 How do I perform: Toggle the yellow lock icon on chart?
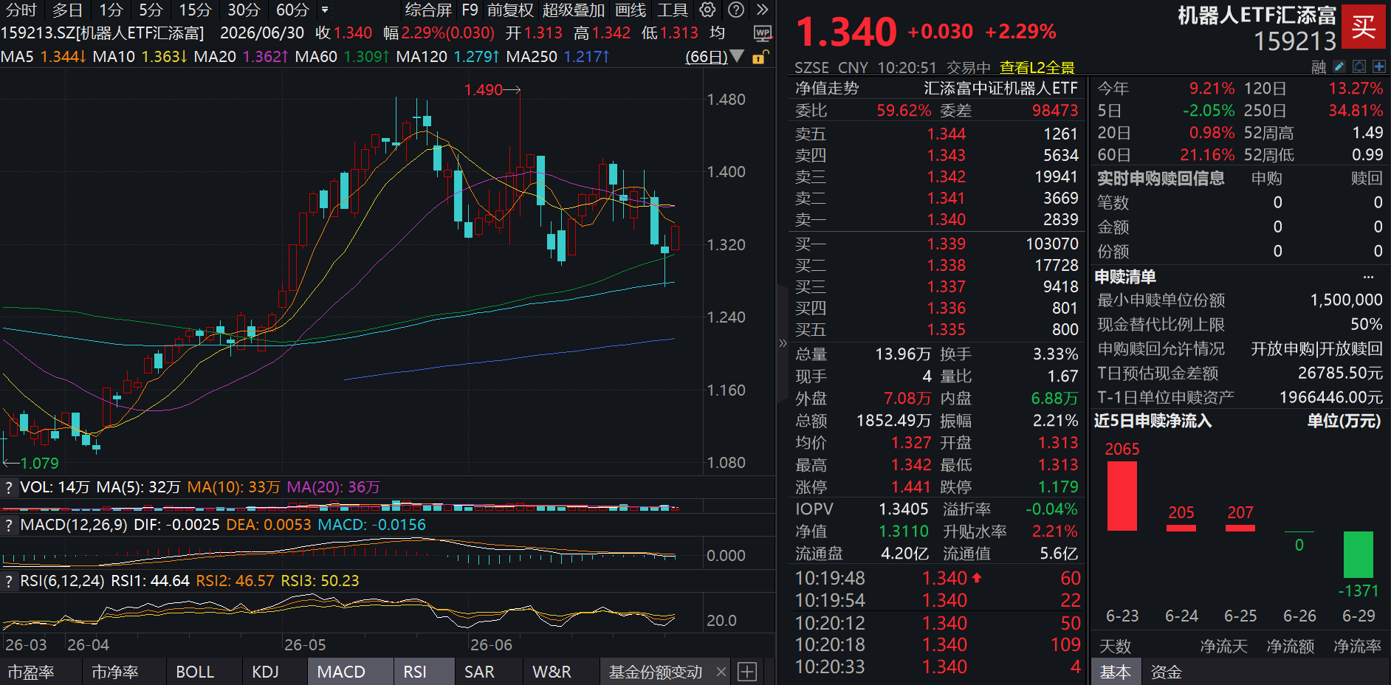click(760, 57)
